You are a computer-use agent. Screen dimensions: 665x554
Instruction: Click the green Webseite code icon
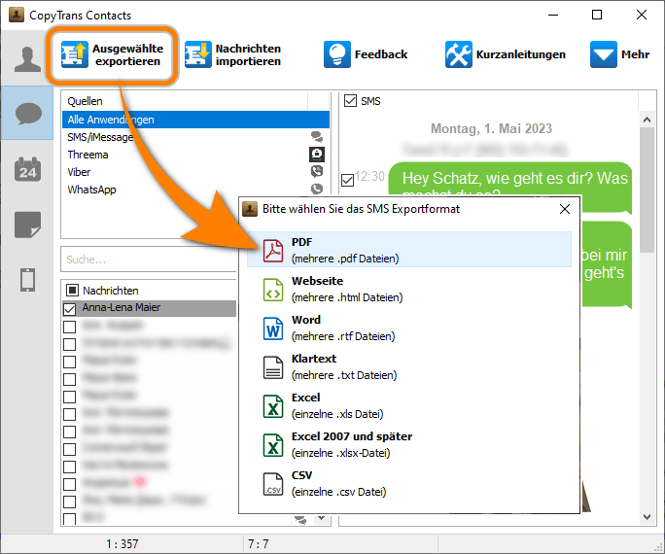[x=273, y=290]
